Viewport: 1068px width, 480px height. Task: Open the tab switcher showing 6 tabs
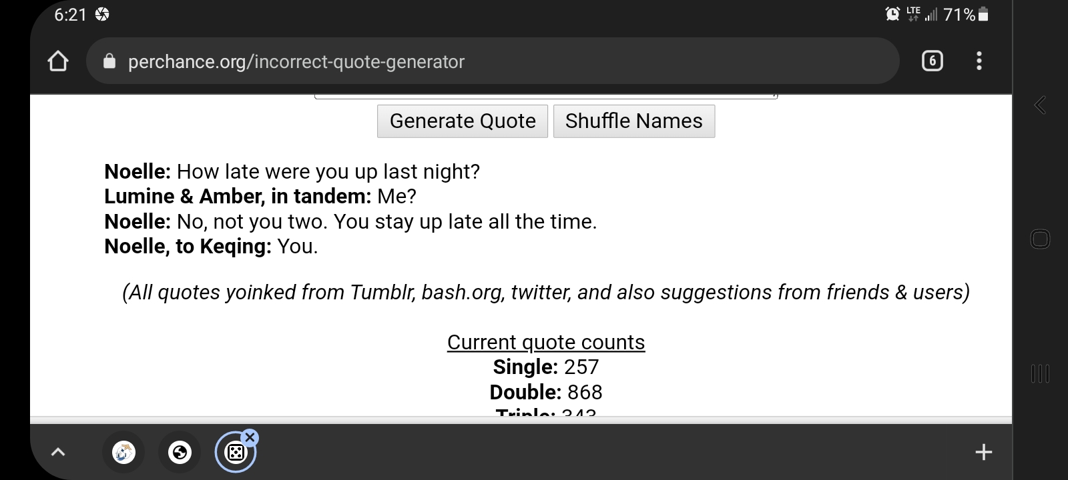(x=932, y=61)
